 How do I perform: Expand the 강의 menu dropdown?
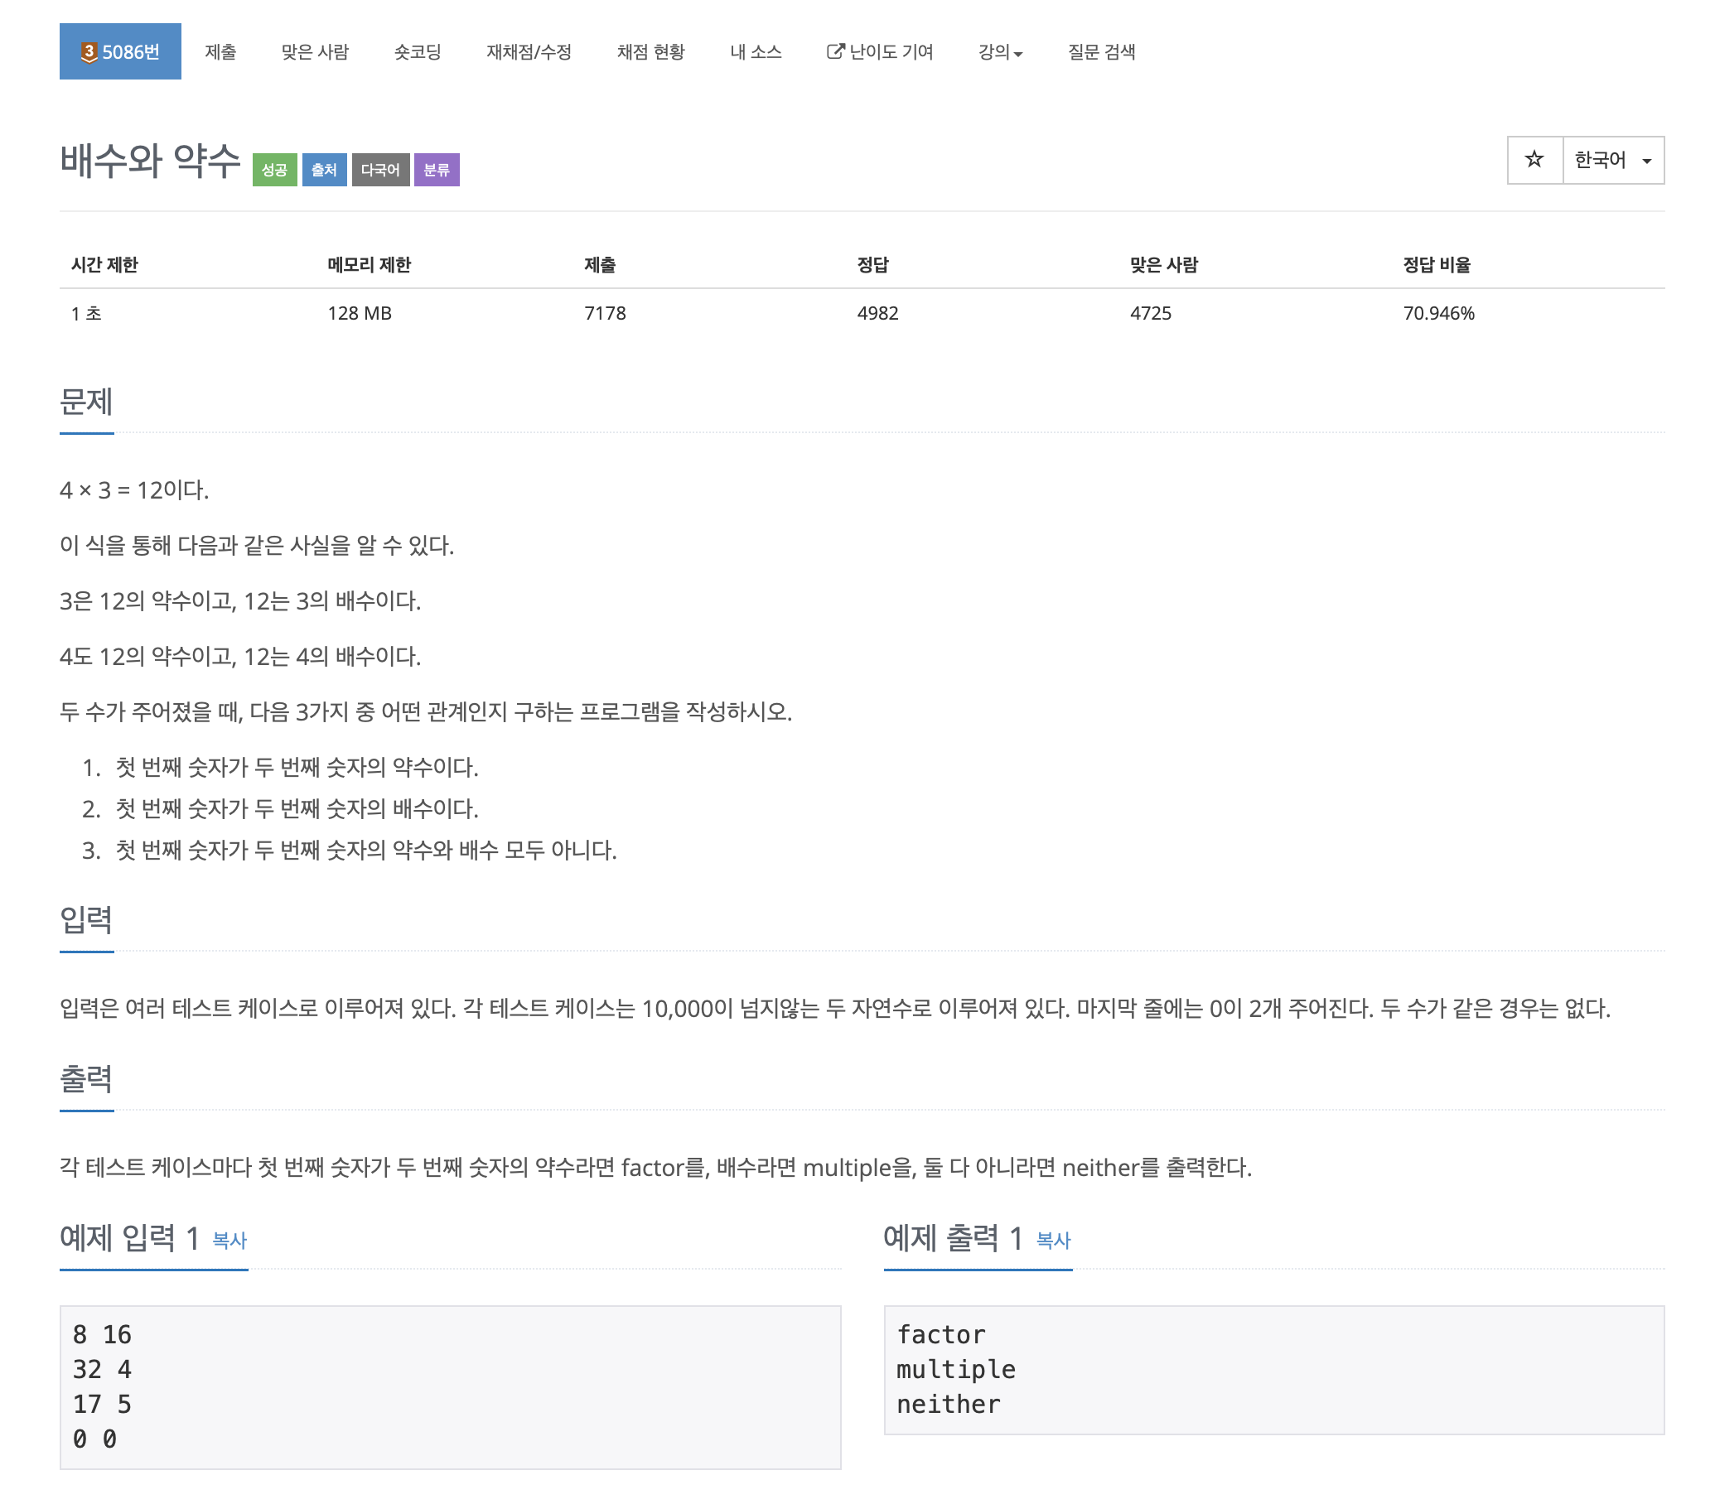click(x=999, y=52)
